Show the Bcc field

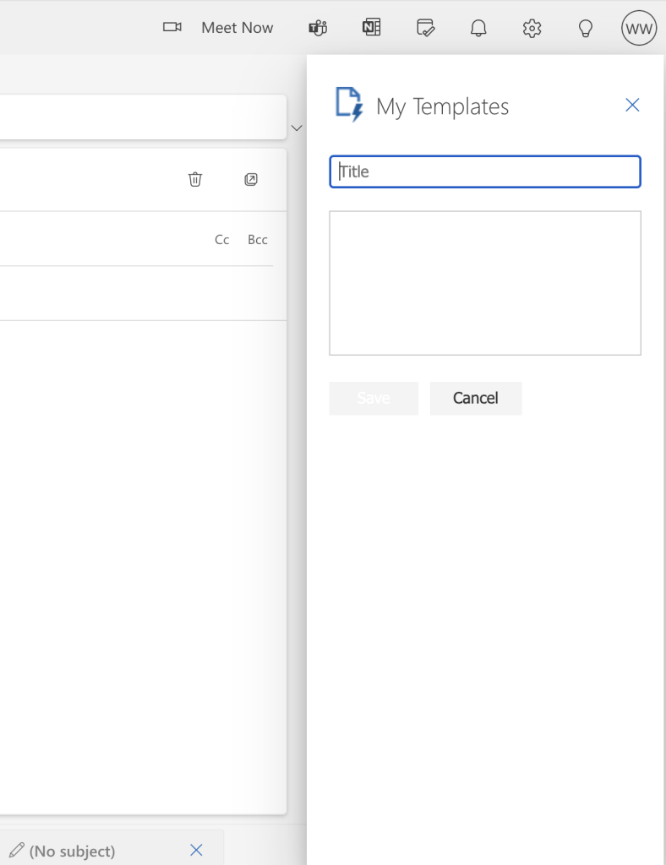pyautogui.click(x=258, y=240)
